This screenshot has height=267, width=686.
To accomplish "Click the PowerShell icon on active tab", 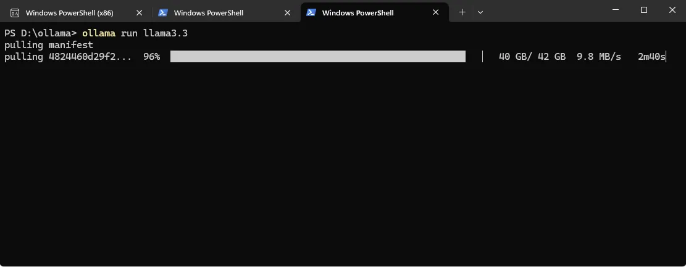I will [x=311, y=13].
